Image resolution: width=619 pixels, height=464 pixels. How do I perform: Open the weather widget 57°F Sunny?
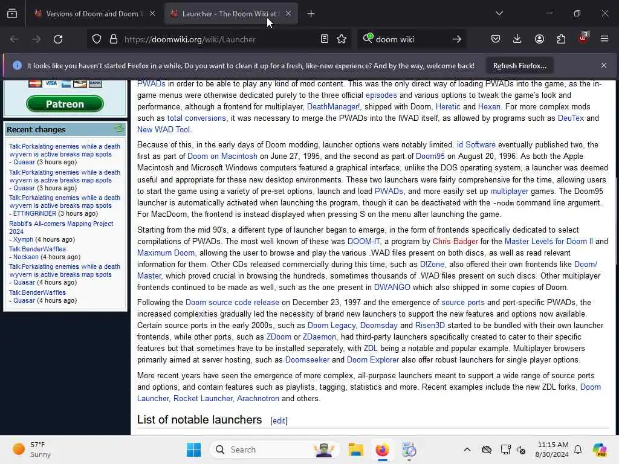(31, 449)
